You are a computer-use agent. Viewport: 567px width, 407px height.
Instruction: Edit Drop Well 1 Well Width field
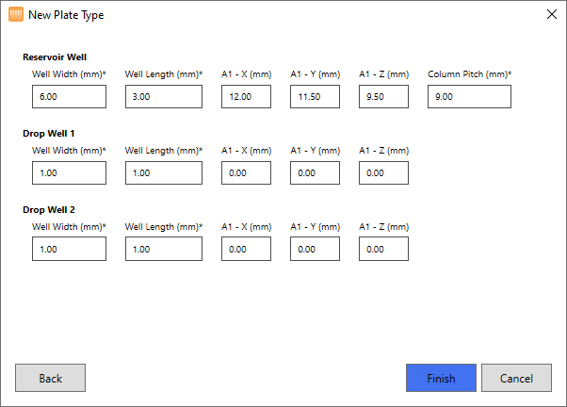point(69,173)
